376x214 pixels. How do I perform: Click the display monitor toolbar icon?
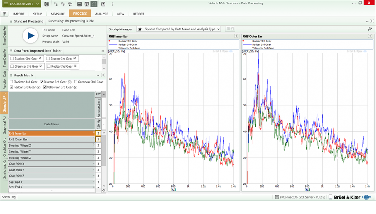pos(87,4)
